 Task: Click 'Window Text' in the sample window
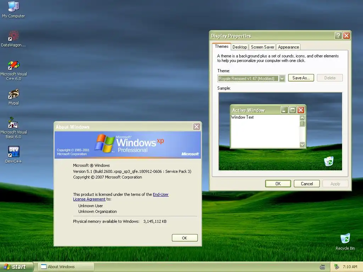pos(242,117)
